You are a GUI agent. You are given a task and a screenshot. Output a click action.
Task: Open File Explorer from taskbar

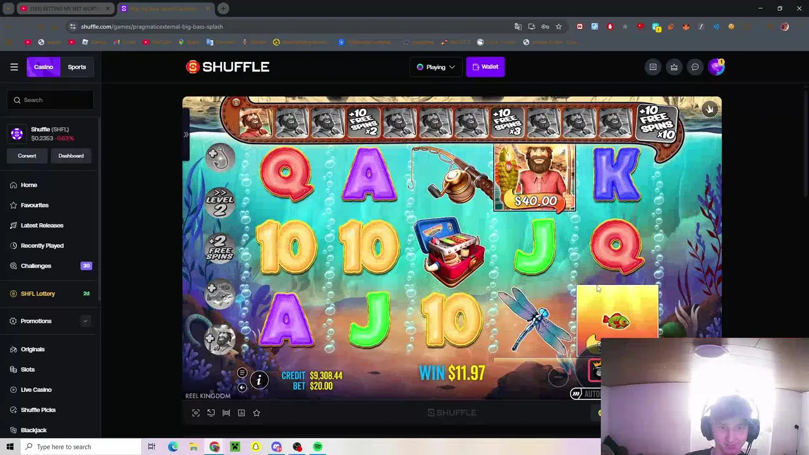[193, 447]
